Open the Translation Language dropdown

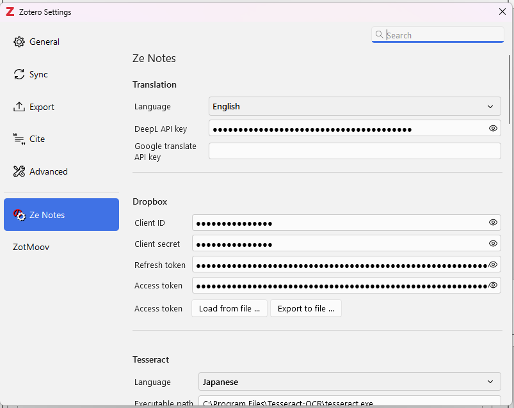click(355, 106)
